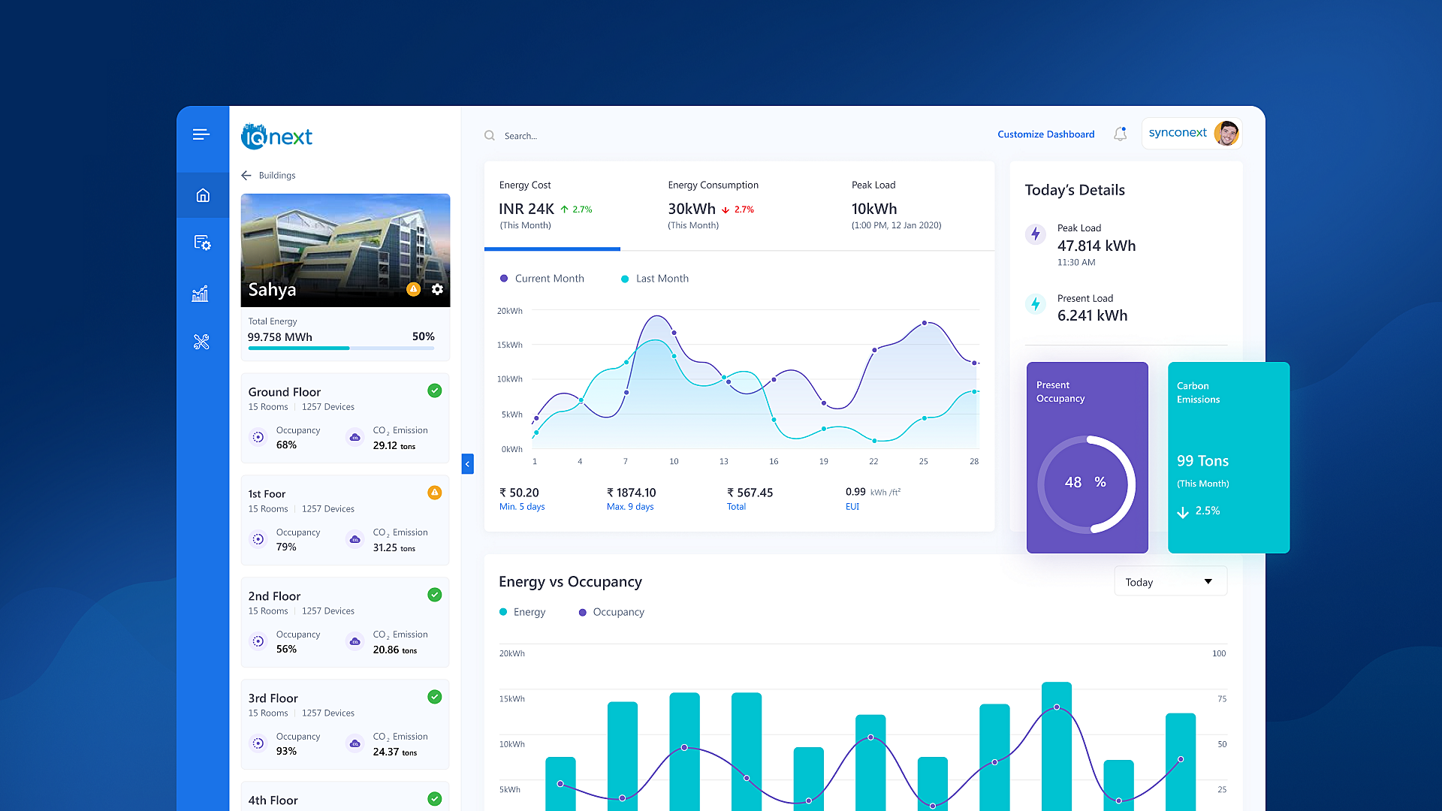Click the Max. 9 days link
The height and width of the screenshot is (811, 1442).
coord(630,507)
